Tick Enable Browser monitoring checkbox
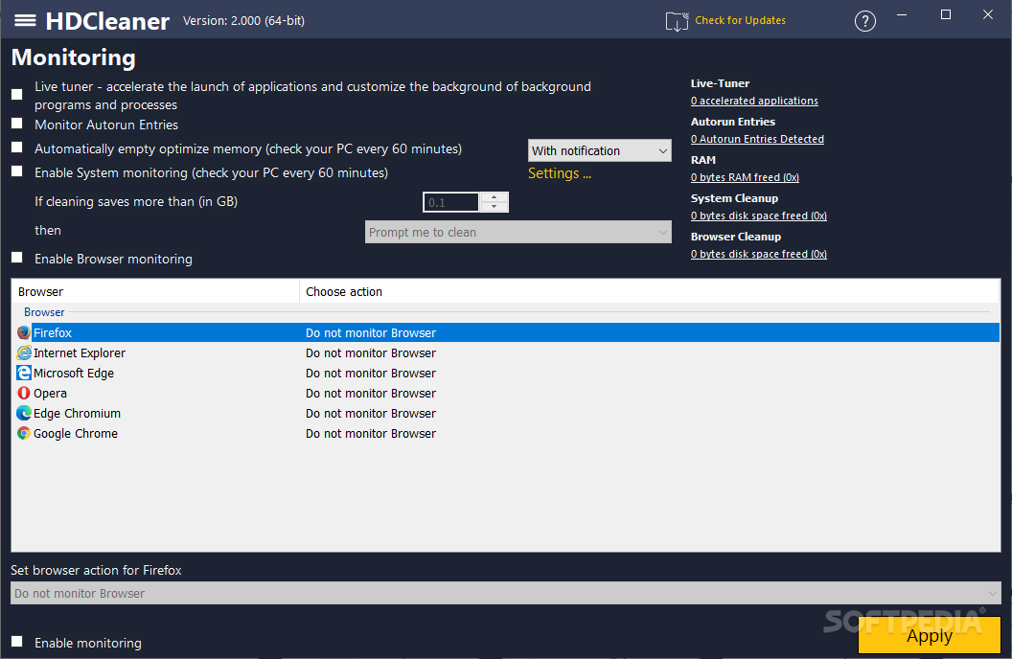 (x=17, y=258)
